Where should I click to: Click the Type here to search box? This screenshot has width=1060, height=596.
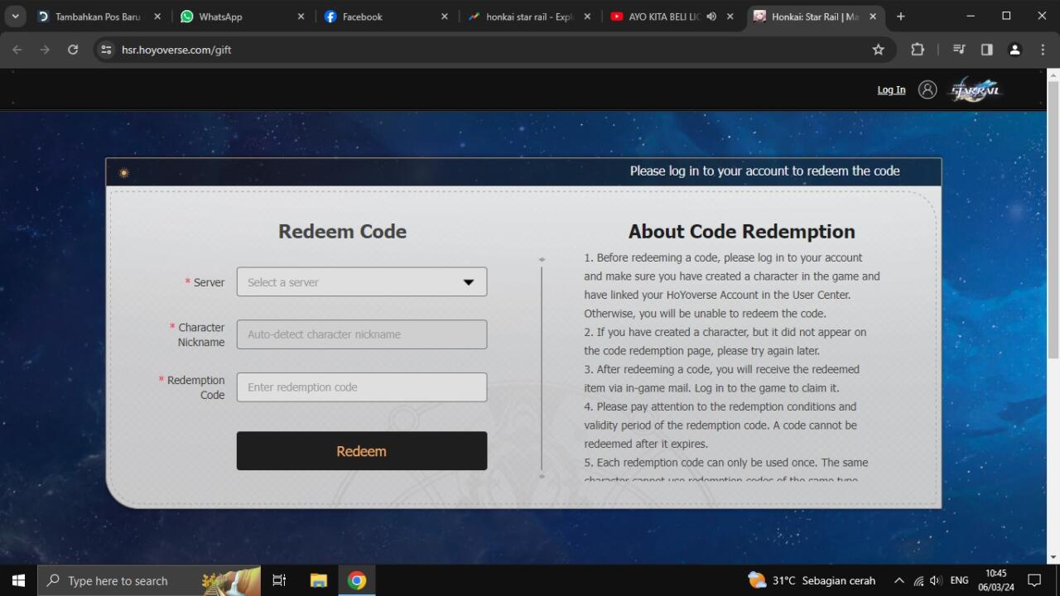point(149,580)
